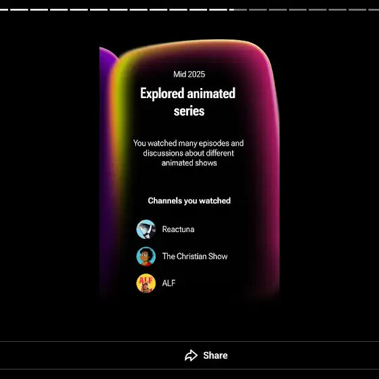Click the half-filled current story progress segment

coord(238,9)
